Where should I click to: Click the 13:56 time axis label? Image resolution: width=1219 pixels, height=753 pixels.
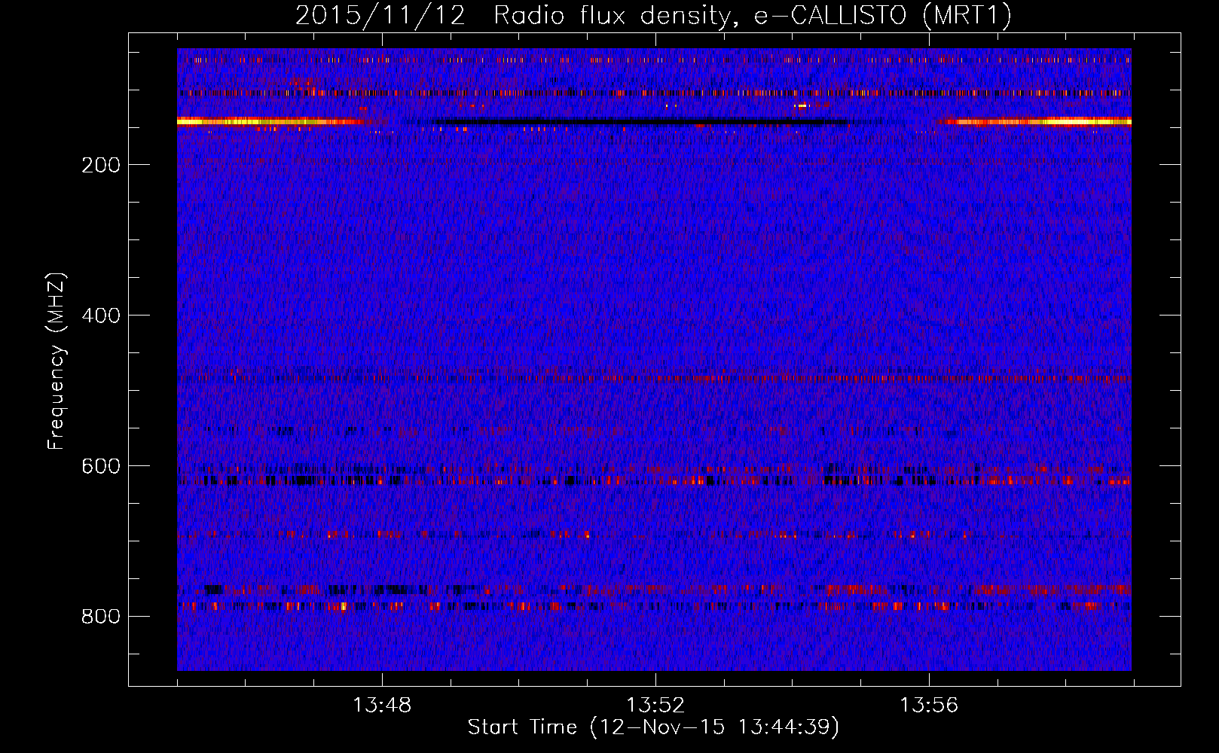[x=929, y=705]
